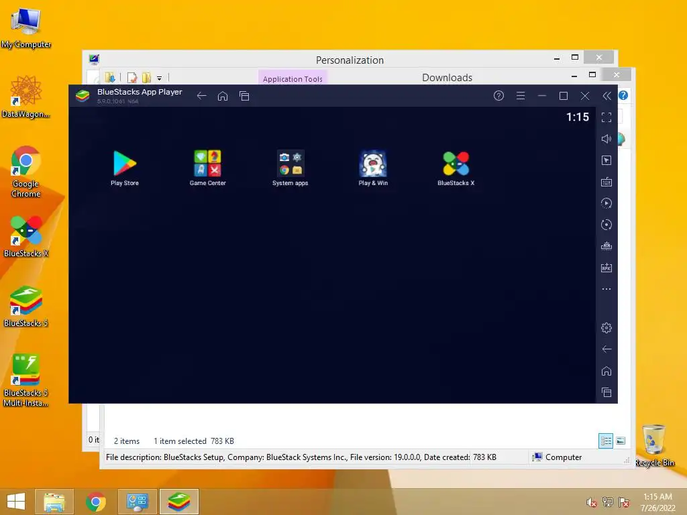
Task: Open the Recycle Bin
Action: coord(655,445)
